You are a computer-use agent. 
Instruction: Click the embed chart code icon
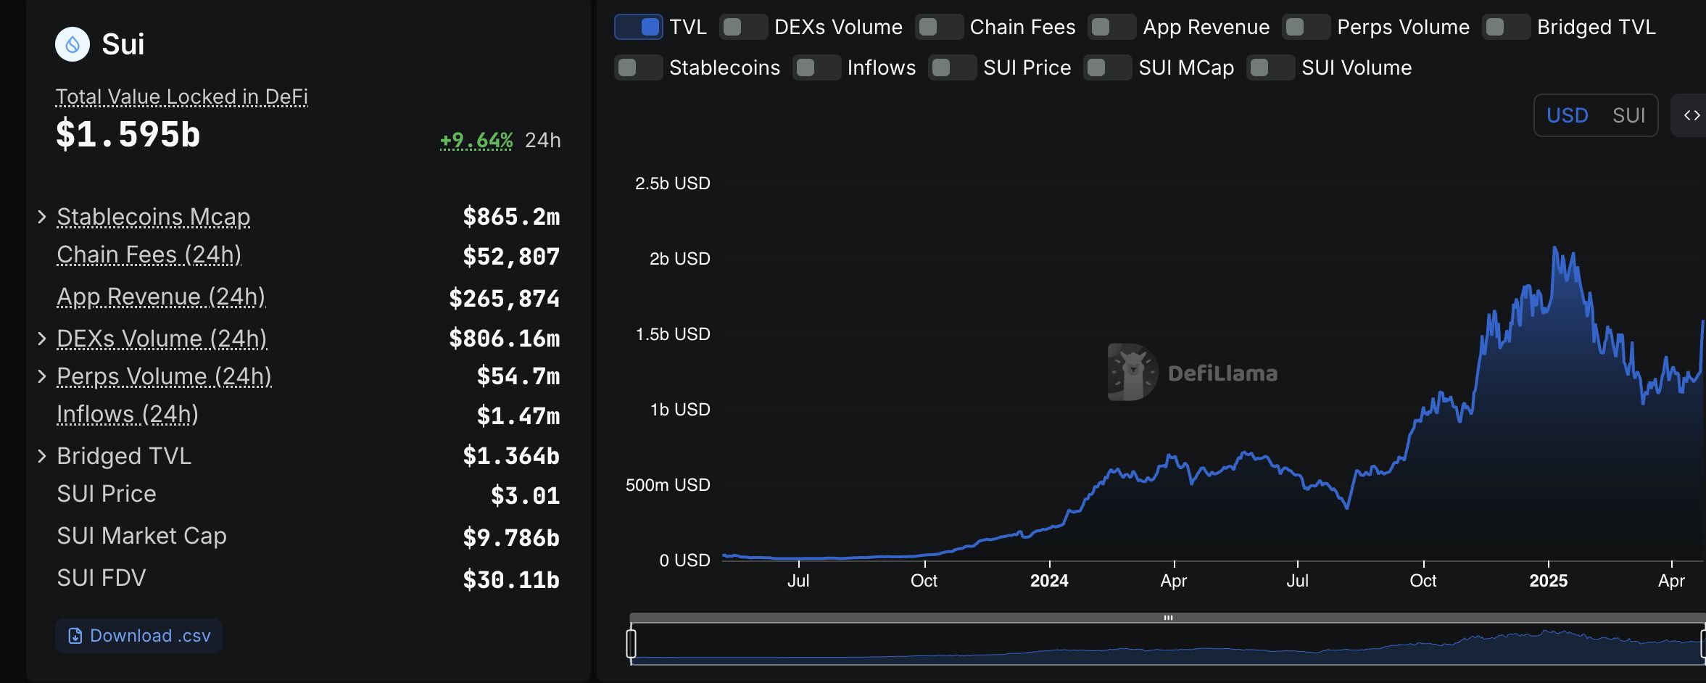(x=1691, y=115)
